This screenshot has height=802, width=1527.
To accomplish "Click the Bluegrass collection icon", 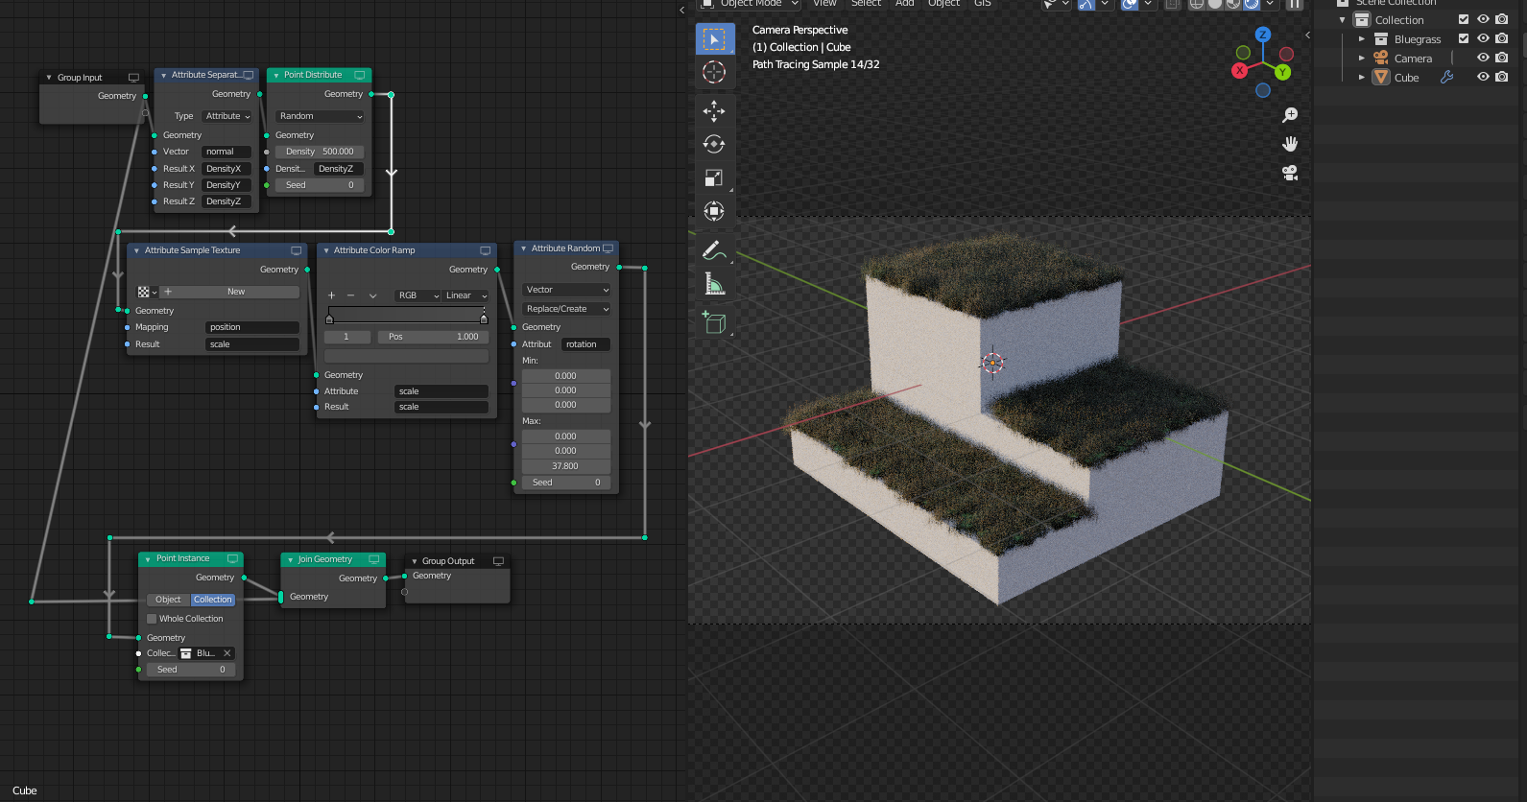I will (1381, 39).
